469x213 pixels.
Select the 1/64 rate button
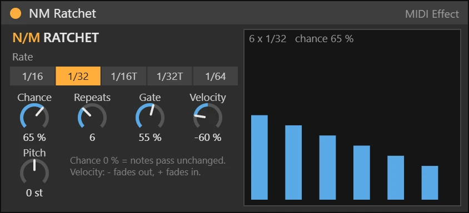pyautogui.click(x=216, y=76)
